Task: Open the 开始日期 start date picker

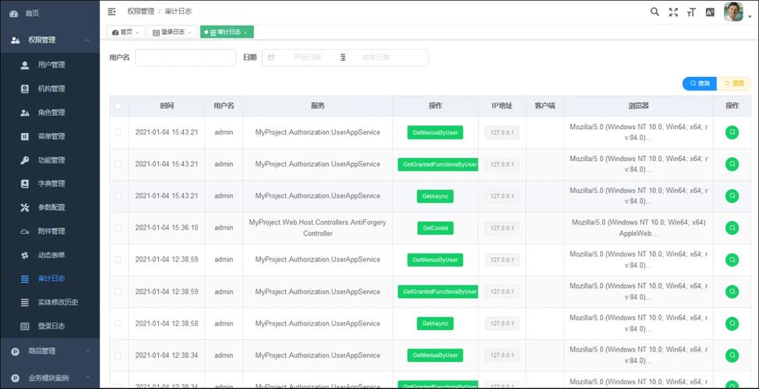Action: click(x=307, y=58)
